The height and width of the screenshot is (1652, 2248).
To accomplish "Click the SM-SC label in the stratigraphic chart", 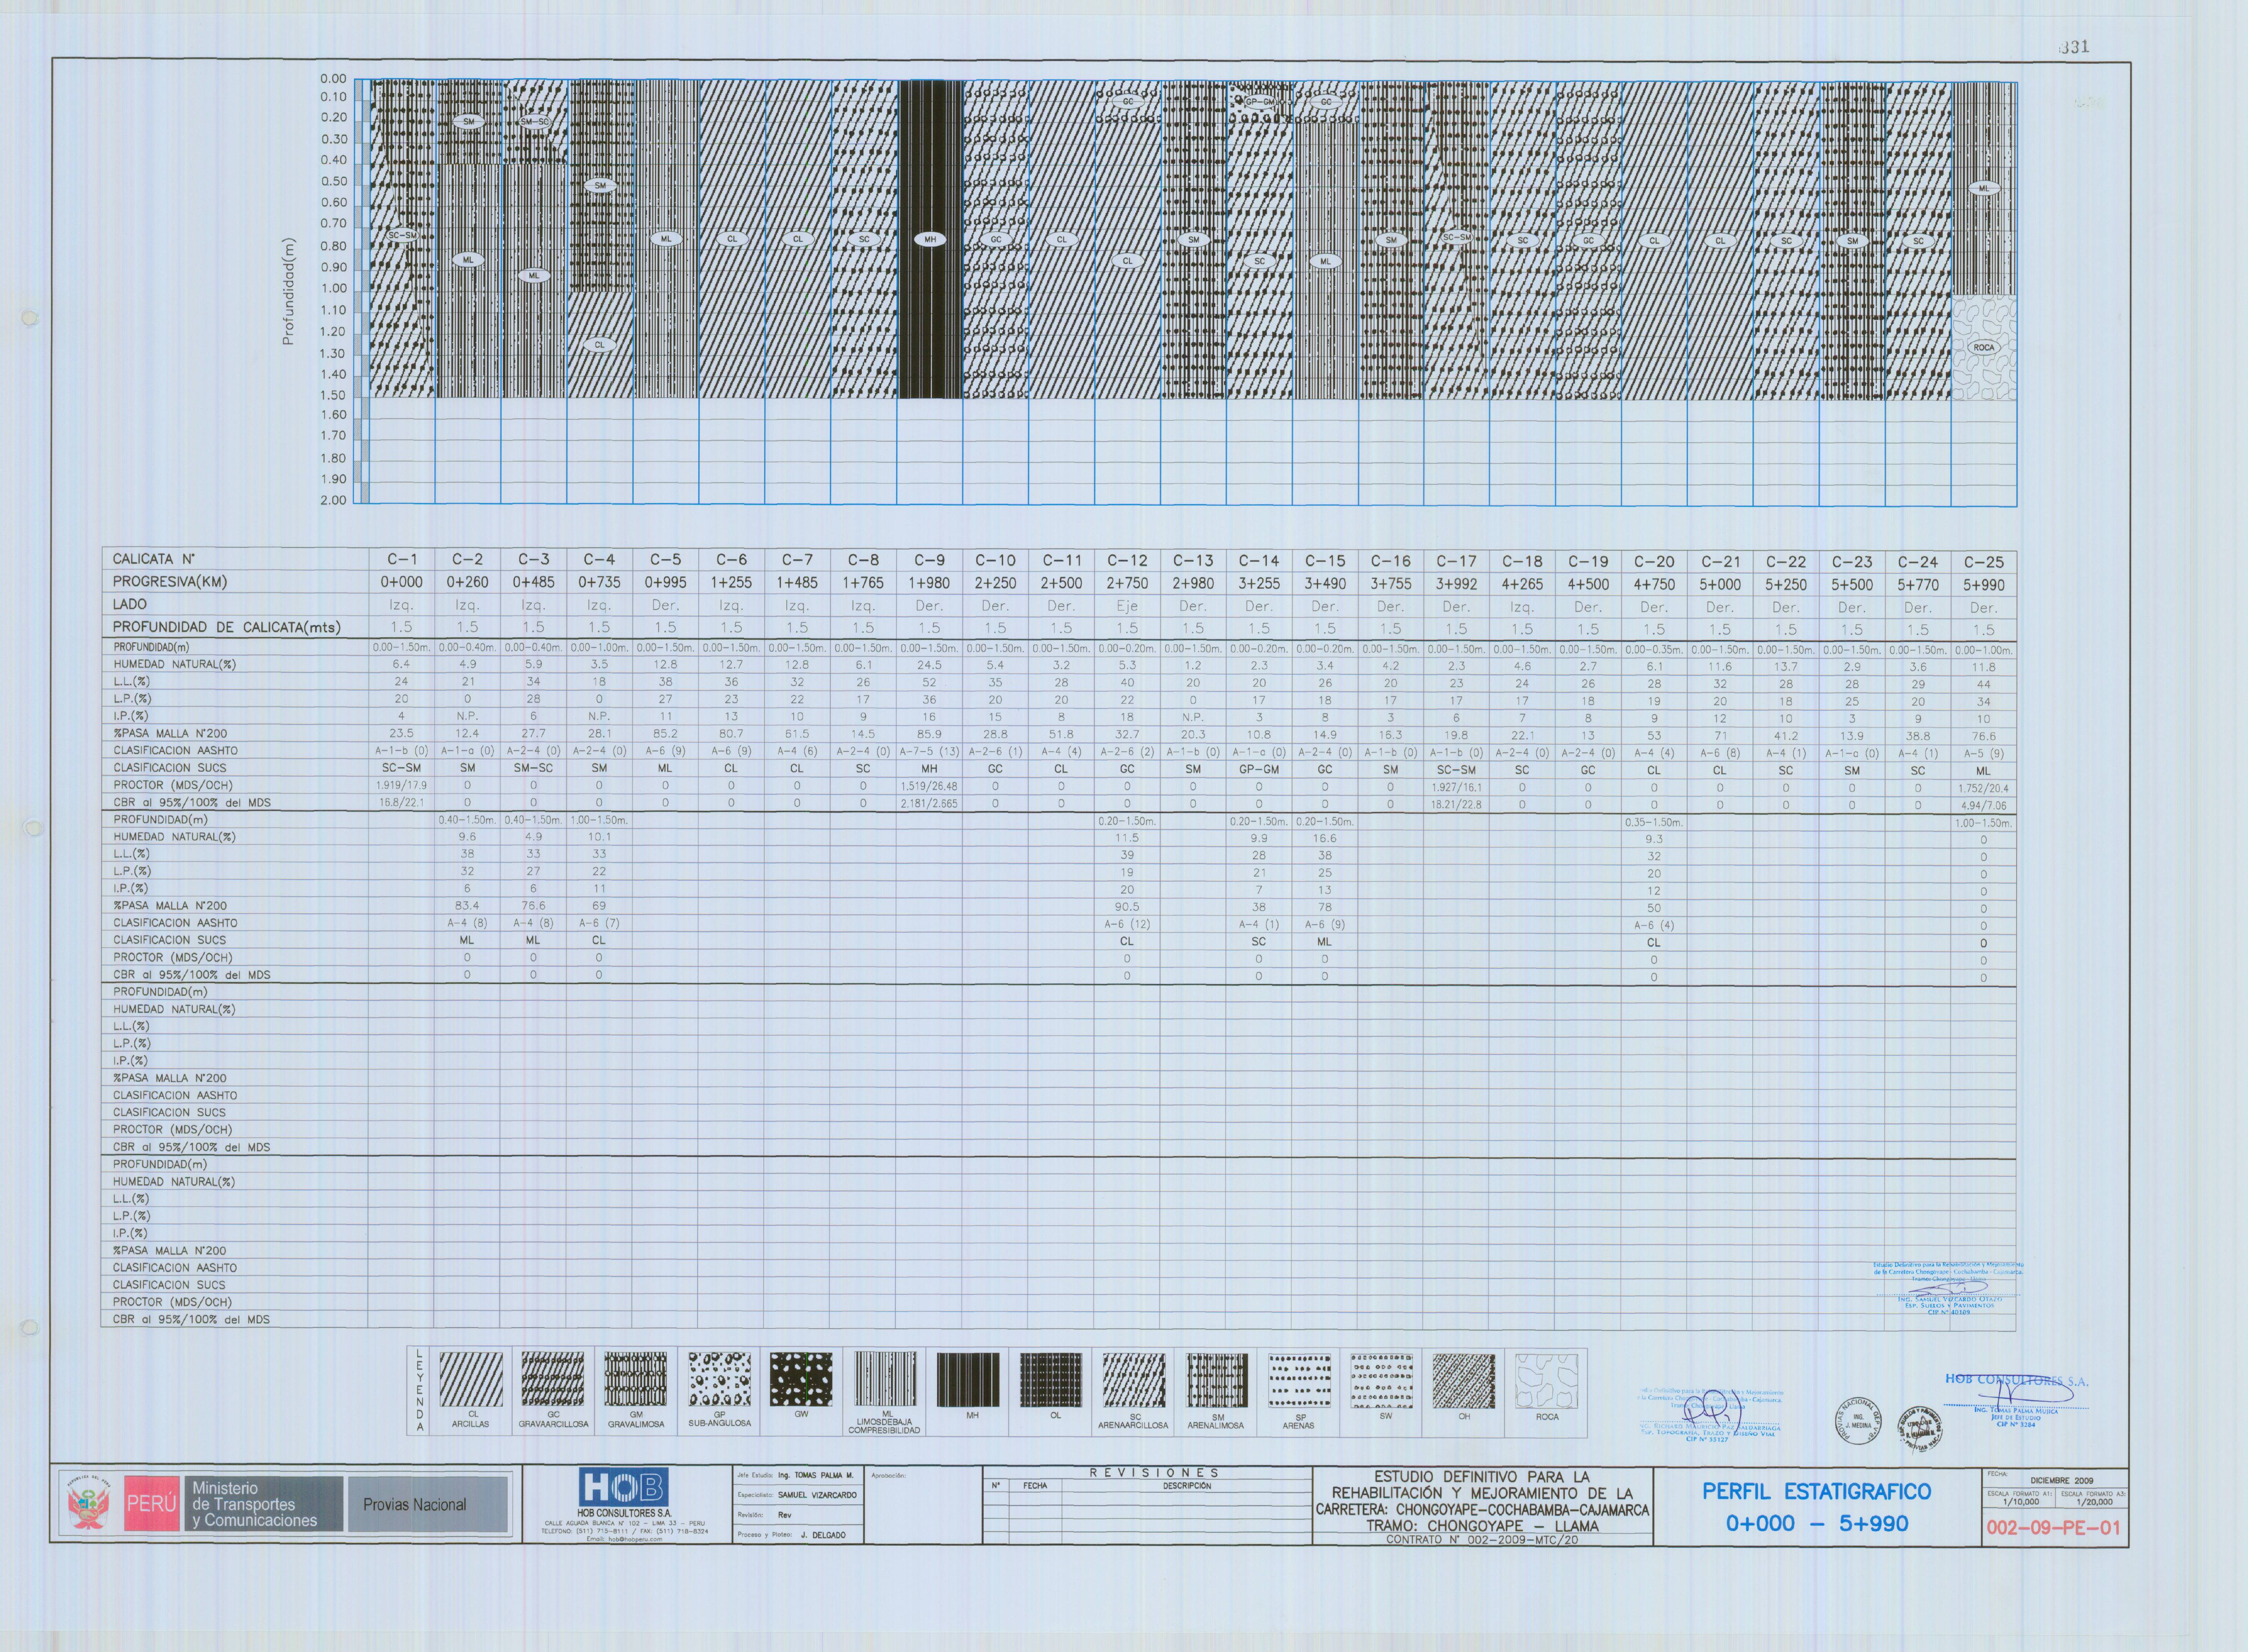I will pos(535,122).
